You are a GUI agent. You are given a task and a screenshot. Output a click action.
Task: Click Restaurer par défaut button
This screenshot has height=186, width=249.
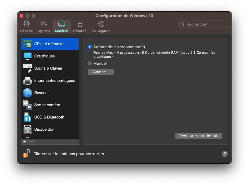click(x=198, y=136)
